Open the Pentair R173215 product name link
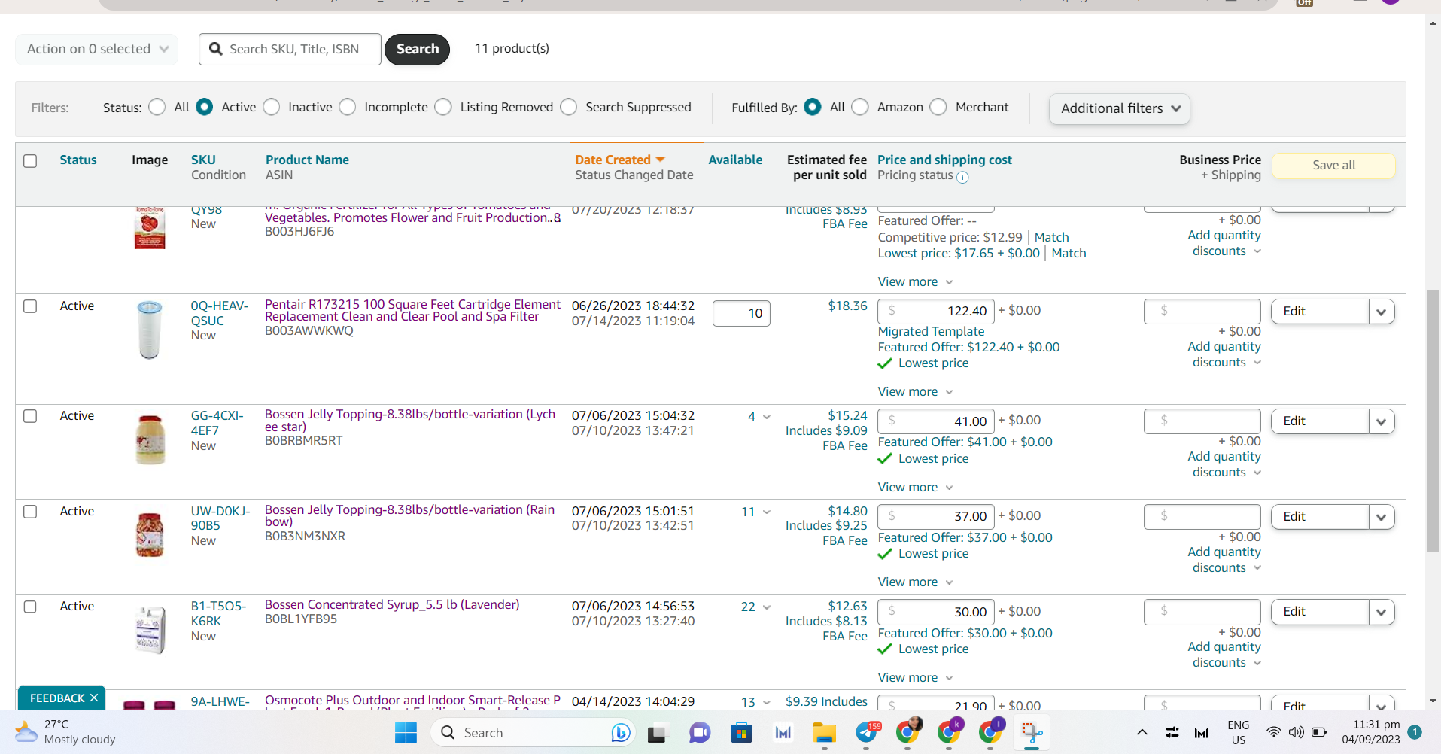The image size is (1441, 754). 412,310
